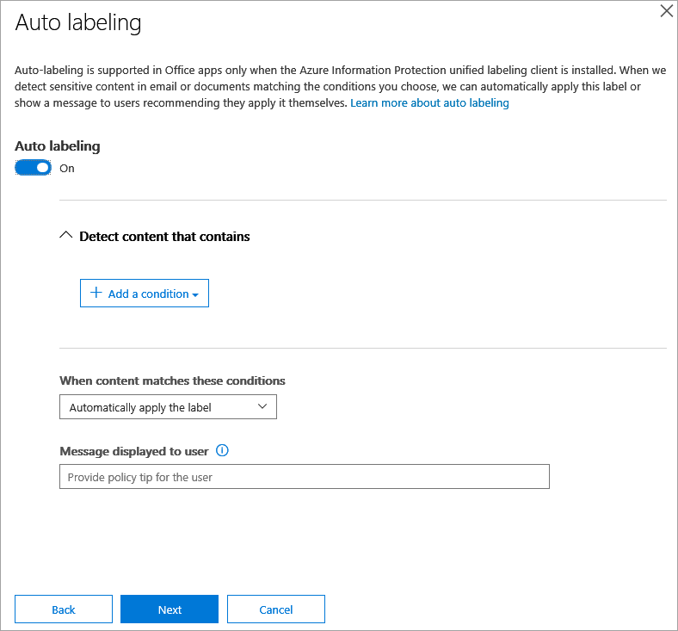Click the Message displayed to user label

(x=134, y=451)
